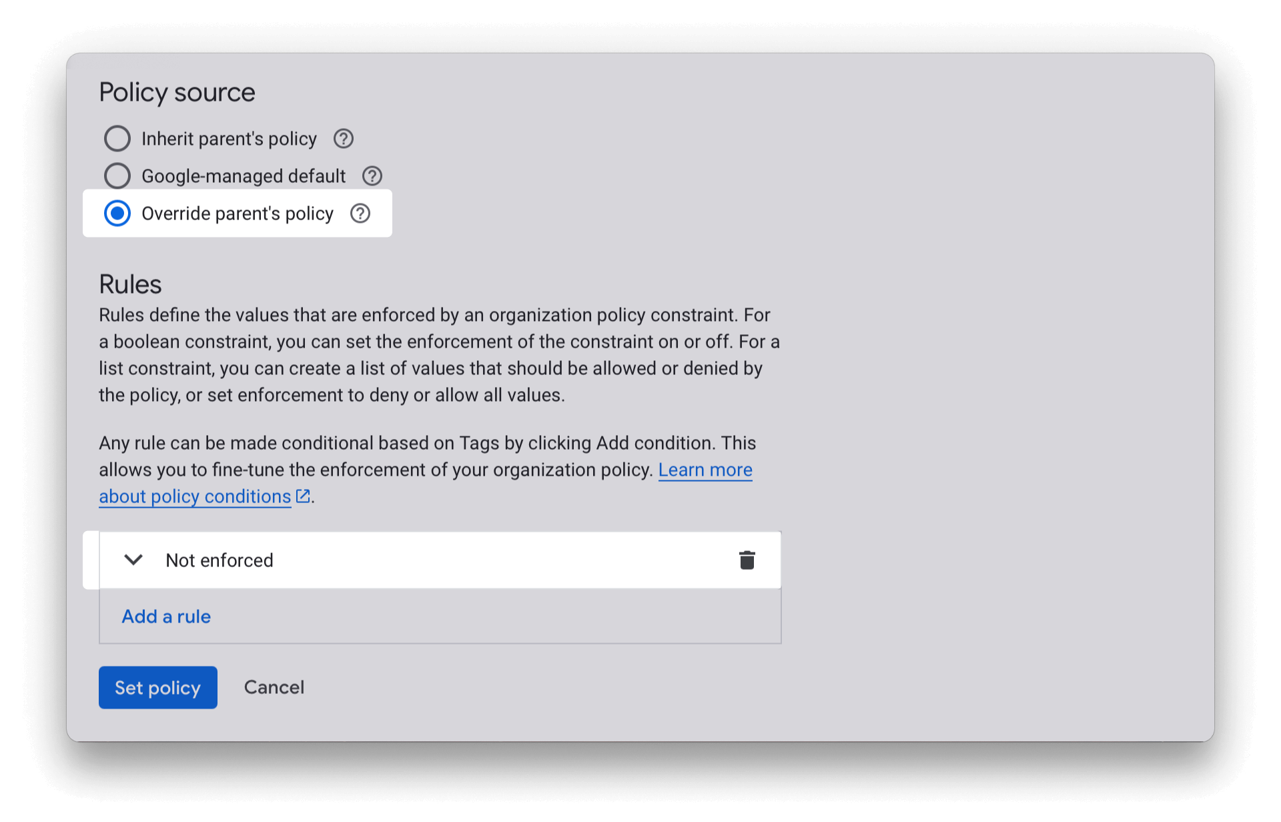Select the Override parent's policy radio button
1281x822 pixels.
point(117,214)
